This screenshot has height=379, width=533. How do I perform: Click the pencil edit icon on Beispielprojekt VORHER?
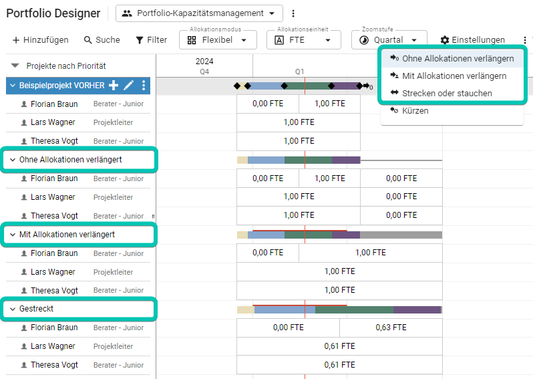pos(128,86)
